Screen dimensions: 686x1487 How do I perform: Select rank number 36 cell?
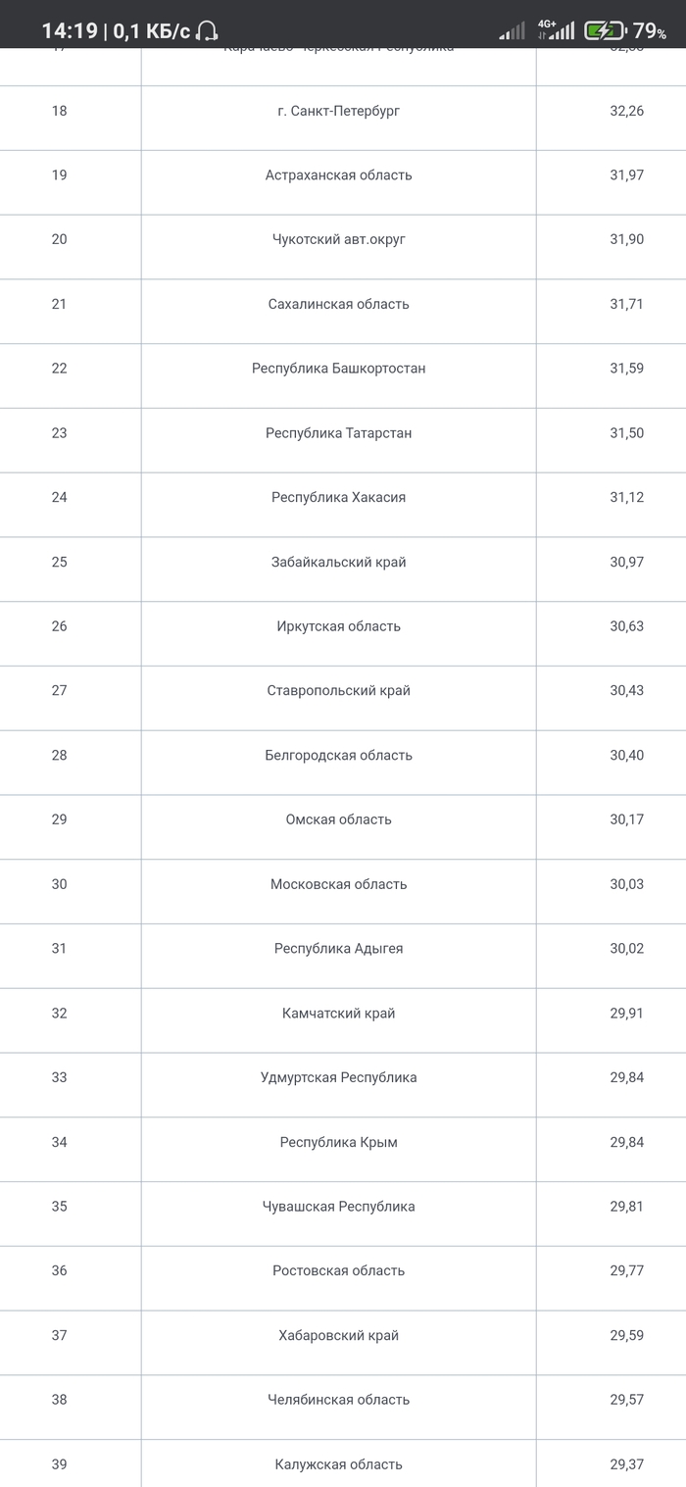[60, 1270]
